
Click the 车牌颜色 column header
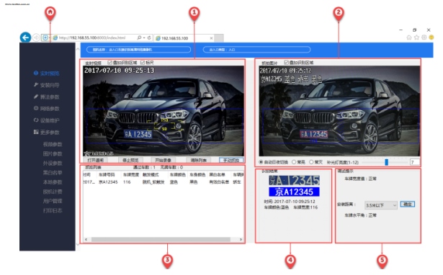(x=177, y=175)
